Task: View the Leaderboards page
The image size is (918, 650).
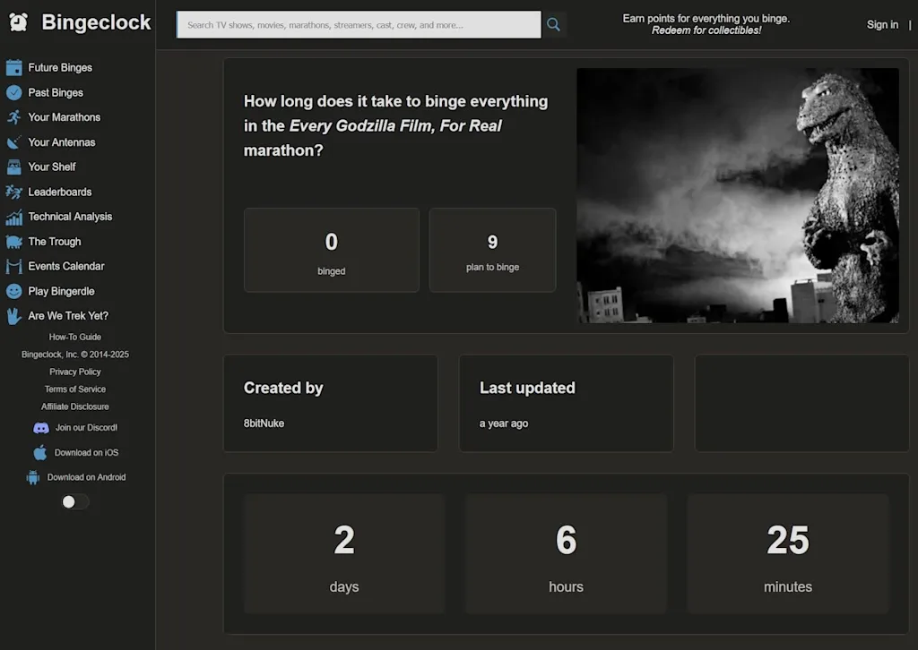Action: click(60, 192)
